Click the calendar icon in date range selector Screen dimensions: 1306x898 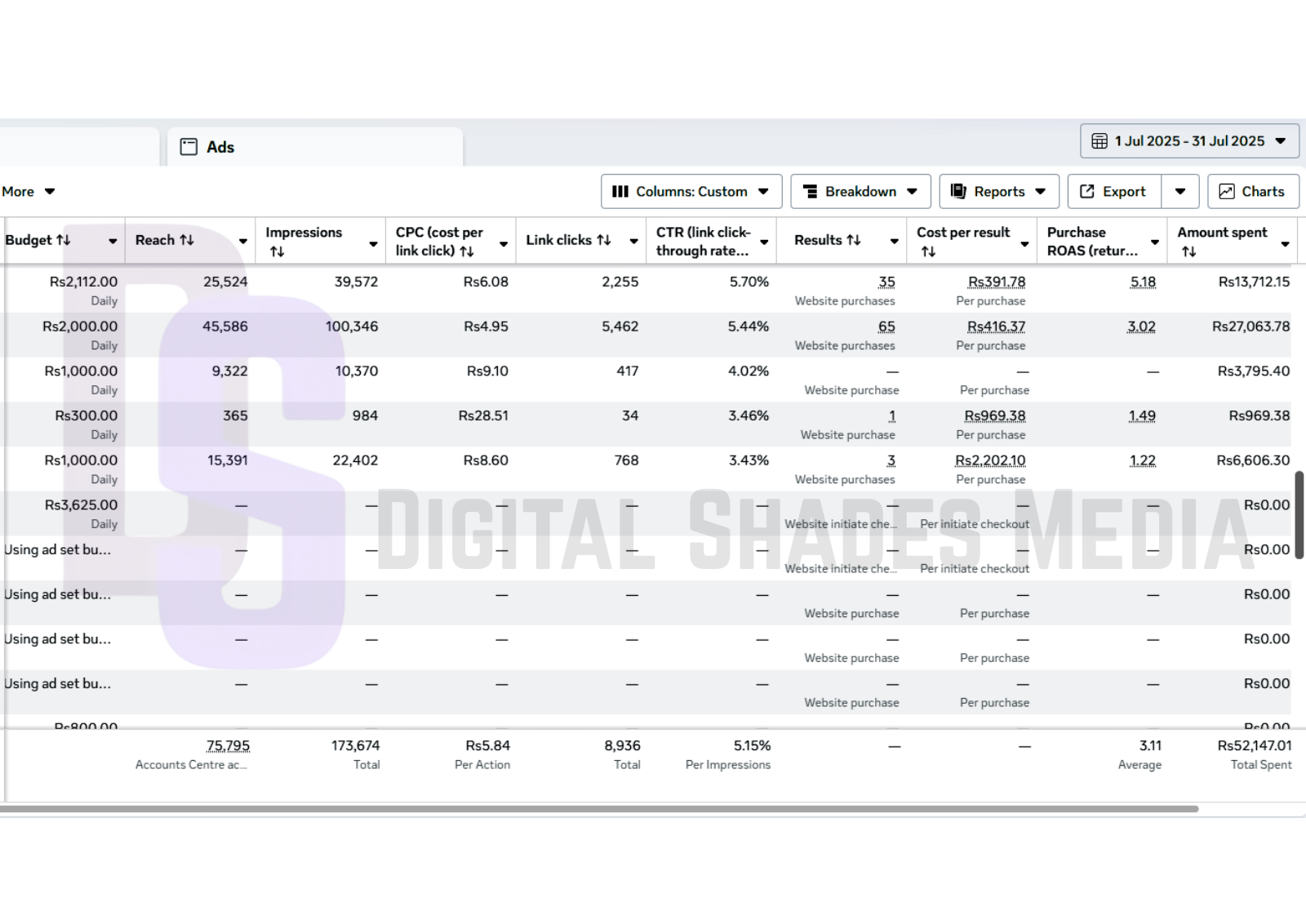[1099, 141]
